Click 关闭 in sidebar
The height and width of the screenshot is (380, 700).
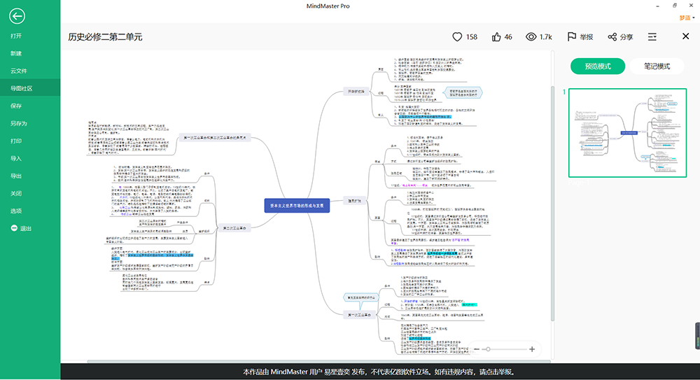click(17, 193)
